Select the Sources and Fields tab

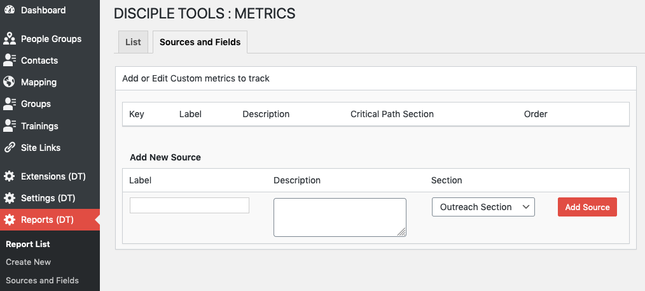(200, 42)
